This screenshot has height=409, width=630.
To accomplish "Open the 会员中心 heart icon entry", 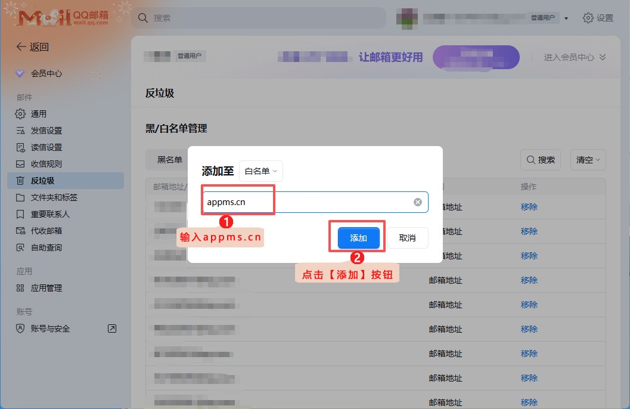I will [x=20, y=73].
